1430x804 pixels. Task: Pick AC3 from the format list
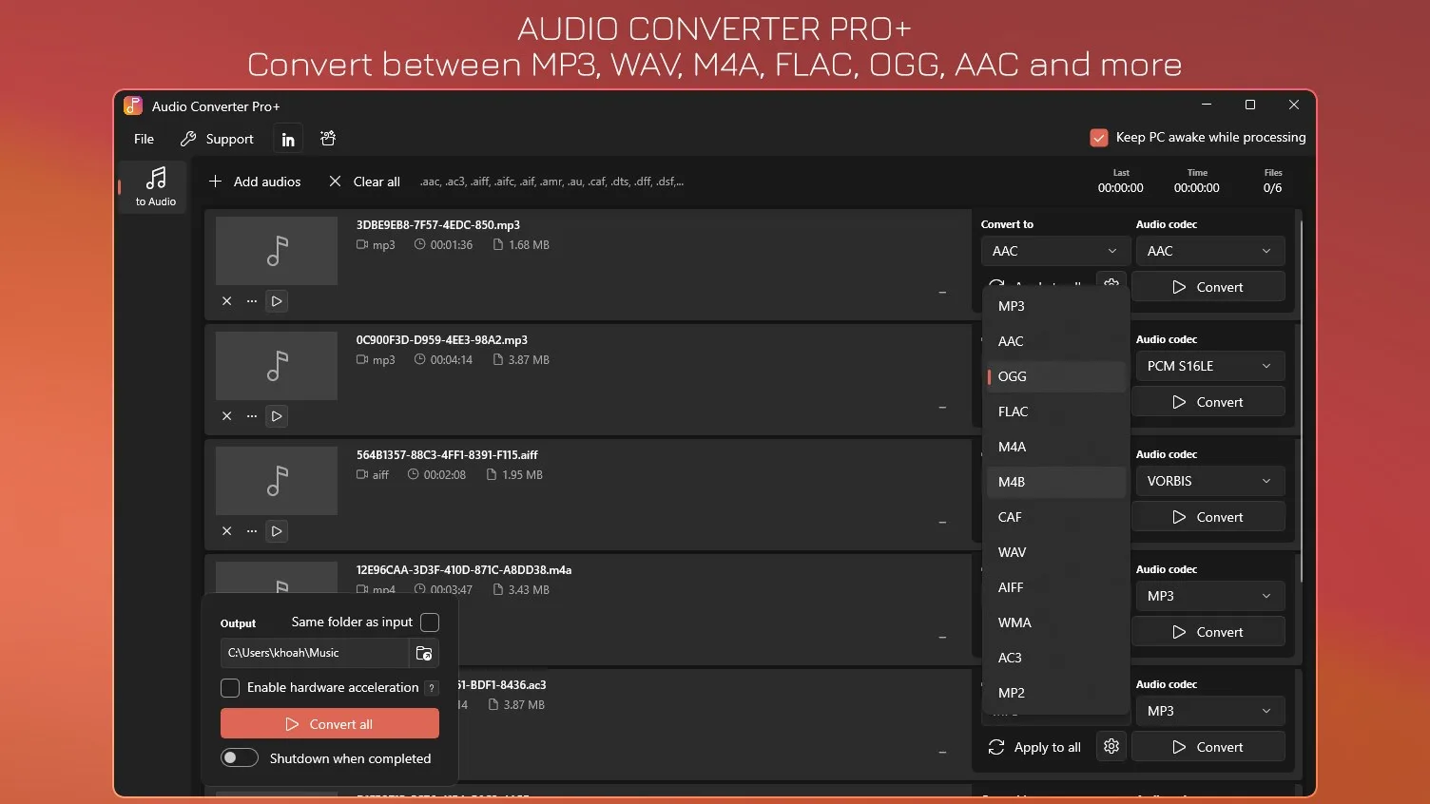tap(1055, 658)
